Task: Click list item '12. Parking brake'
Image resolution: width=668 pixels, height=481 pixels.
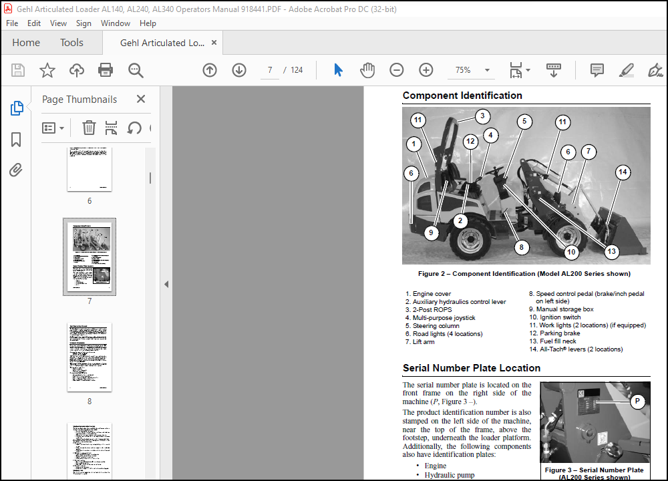Action: [554, 333]
